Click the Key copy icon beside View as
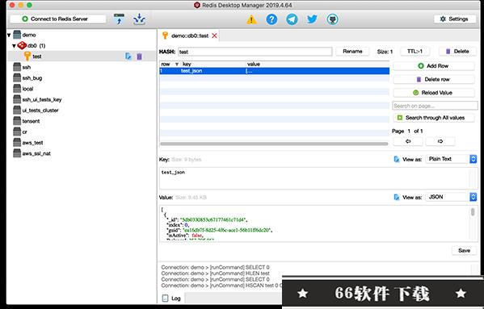The width and height of the screenshot is (484, 309). [397, 159]
